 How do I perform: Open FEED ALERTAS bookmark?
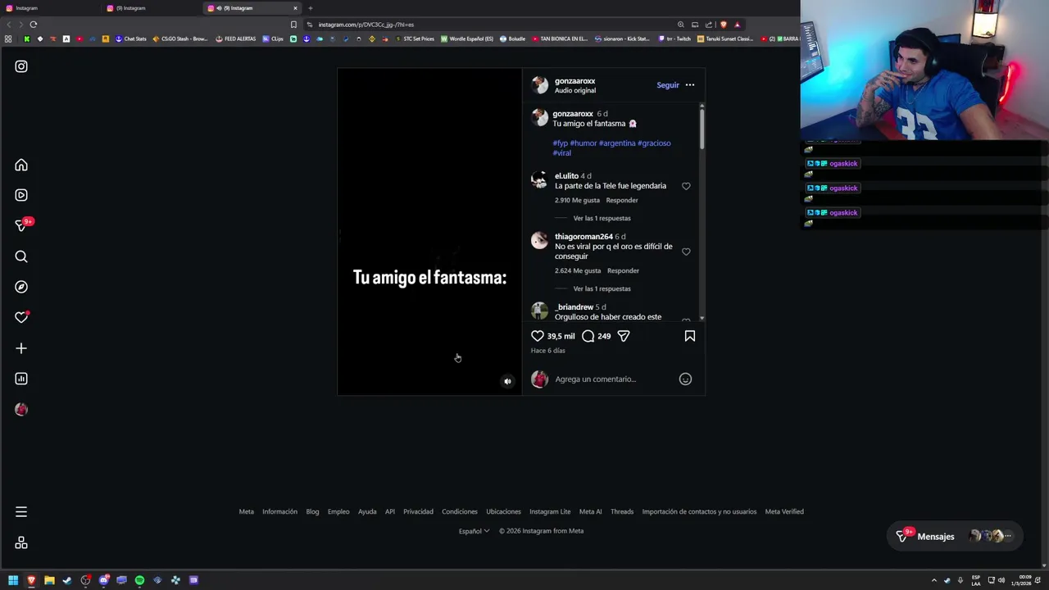(x=236, y=39)
